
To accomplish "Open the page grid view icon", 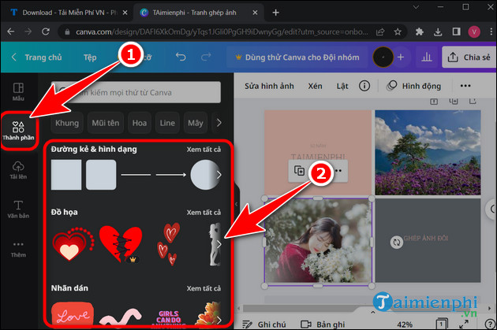I will [x=441, y=324].
